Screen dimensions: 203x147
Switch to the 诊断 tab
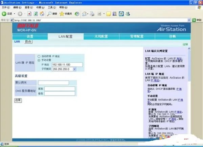[173, 36]
